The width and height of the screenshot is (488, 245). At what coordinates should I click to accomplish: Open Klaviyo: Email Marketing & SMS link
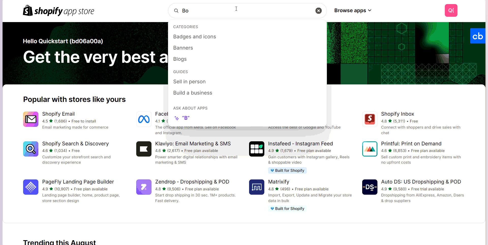193,144
